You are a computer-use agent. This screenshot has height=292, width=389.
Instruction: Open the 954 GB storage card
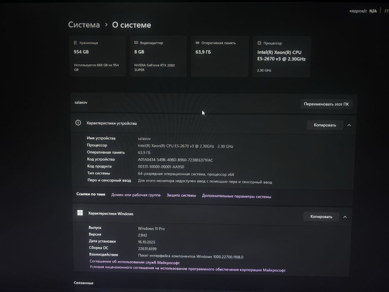(98, 56)
